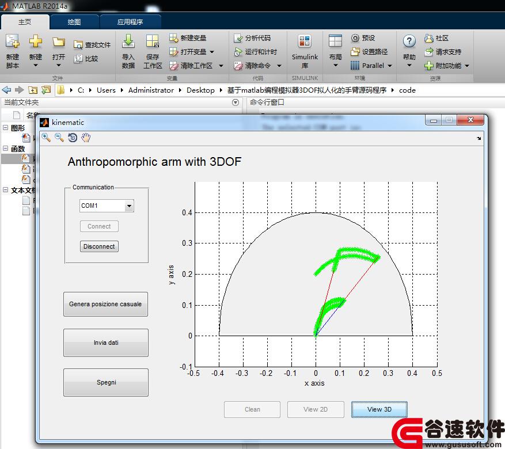Click the Import Data (导入数据) icon
Viewport: 505px width, 449px height.
(x=128, y=41)
